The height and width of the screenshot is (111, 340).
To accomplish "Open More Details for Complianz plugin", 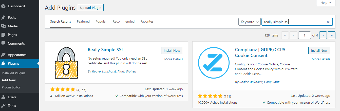I will [321, 59].
